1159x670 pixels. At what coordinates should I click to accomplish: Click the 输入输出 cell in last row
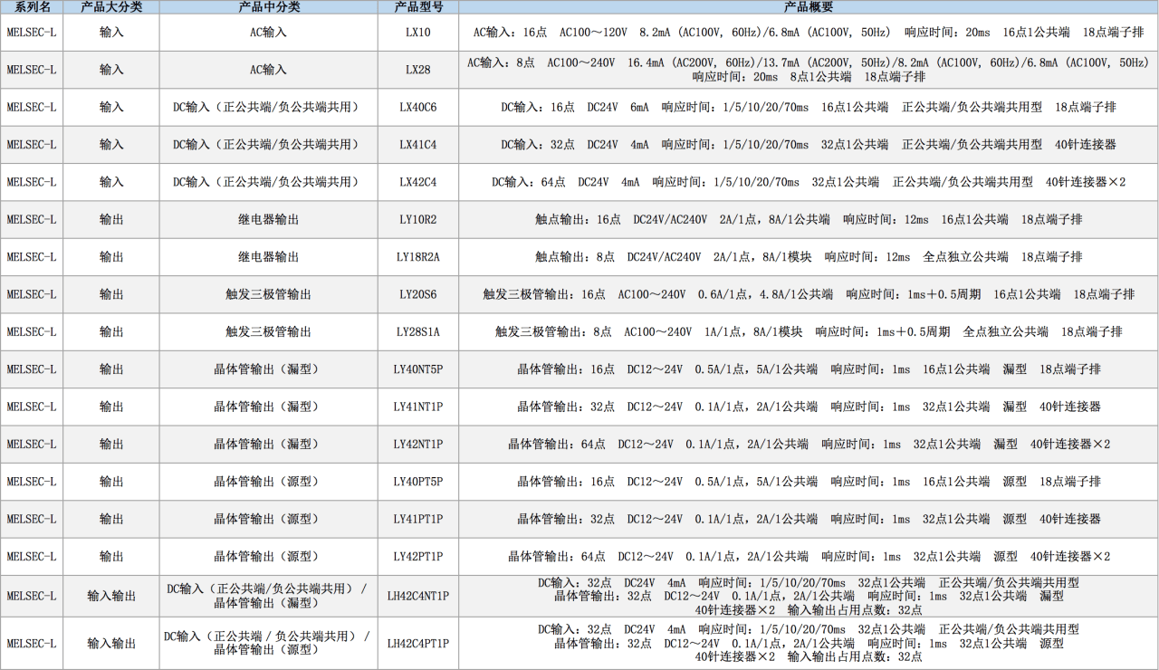pyautogui.click(x=110, y=643)
